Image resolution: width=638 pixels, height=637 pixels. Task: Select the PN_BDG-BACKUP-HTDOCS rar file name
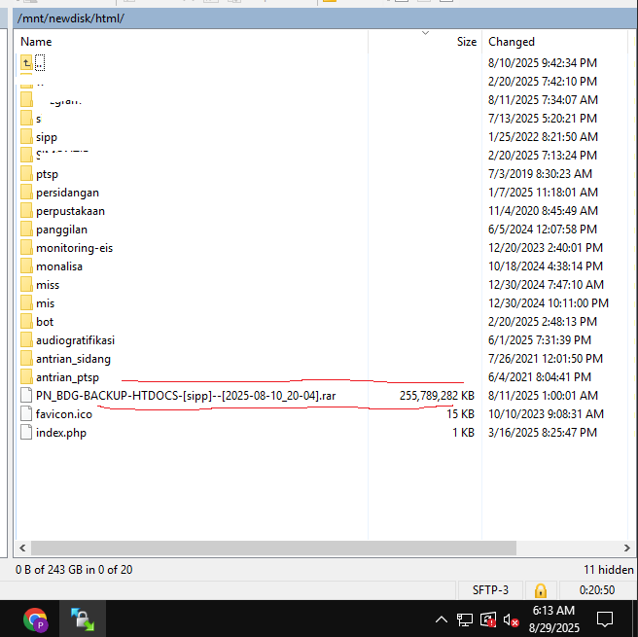coord(186,396)
